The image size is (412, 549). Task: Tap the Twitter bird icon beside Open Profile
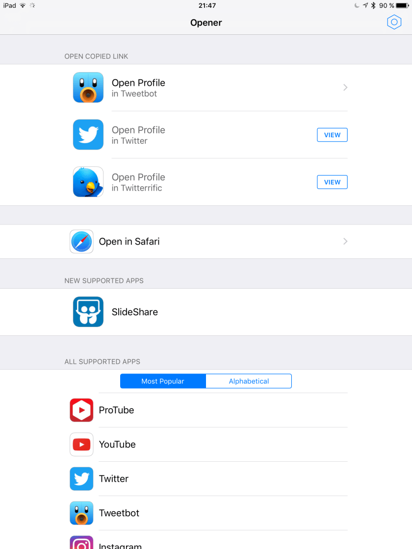coord(88,134)
